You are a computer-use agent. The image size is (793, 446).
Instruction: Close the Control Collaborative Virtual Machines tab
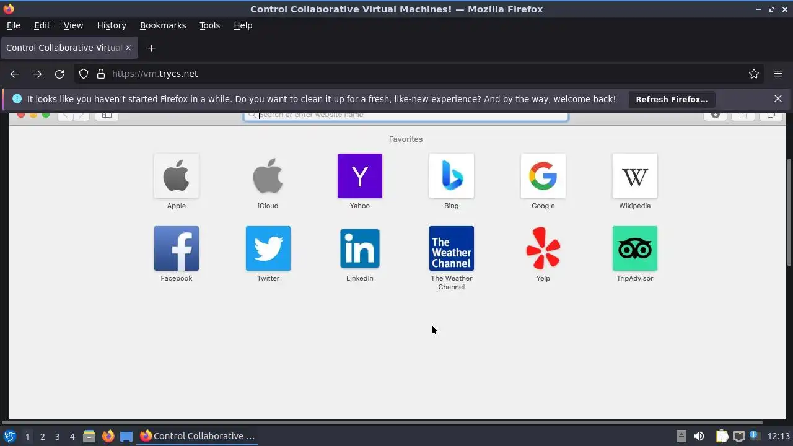coord(128,48)
